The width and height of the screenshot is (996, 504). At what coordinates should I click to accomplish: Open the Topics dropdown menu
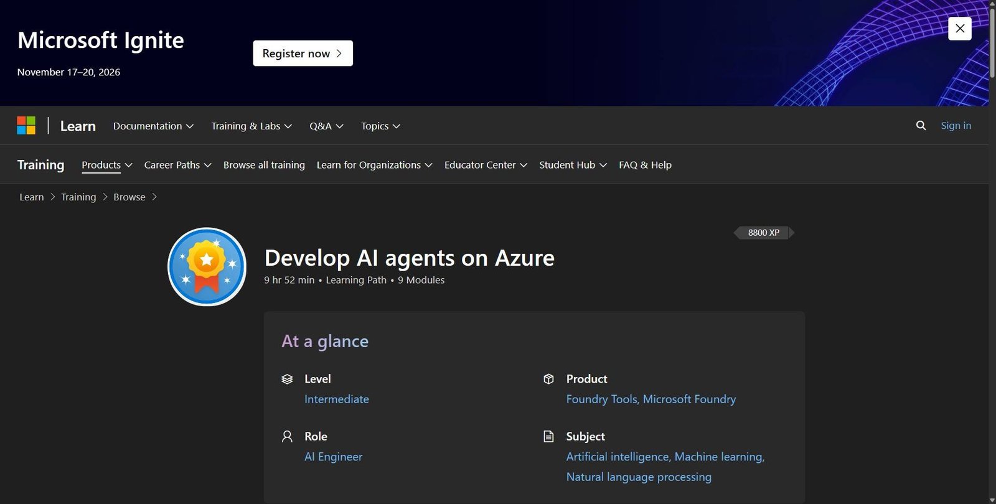380,126
